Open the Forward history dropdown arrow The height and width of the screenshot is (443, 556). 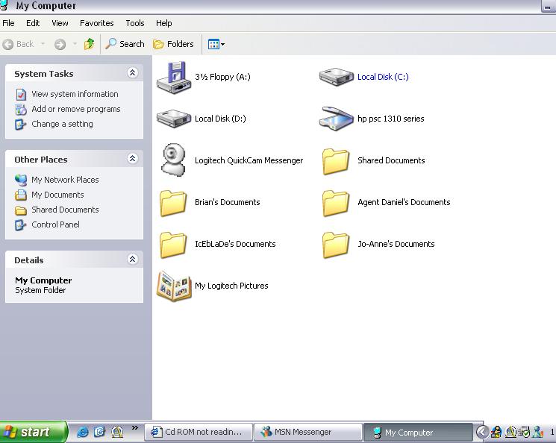[x=75, y=44]
